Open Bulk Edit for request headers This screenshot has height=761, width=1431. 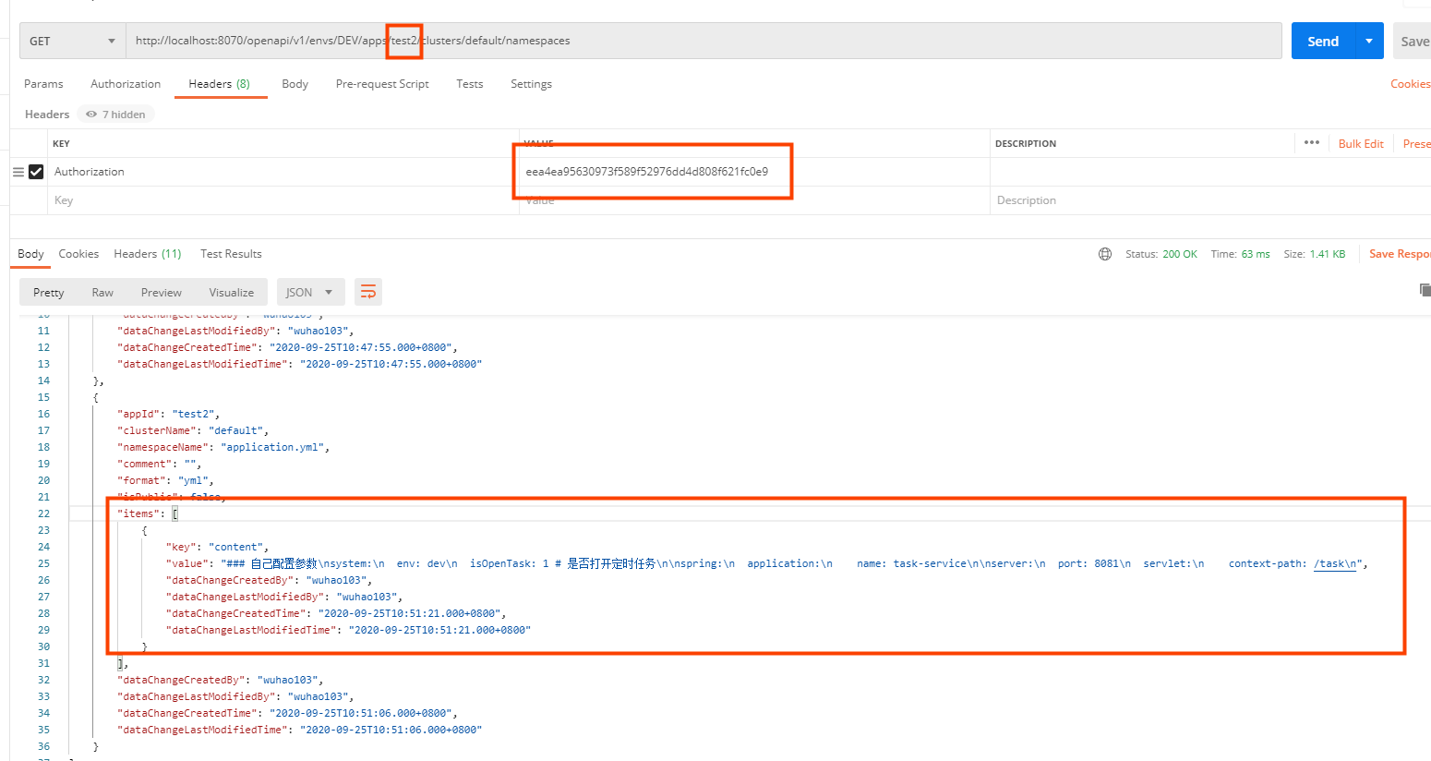1361,143
